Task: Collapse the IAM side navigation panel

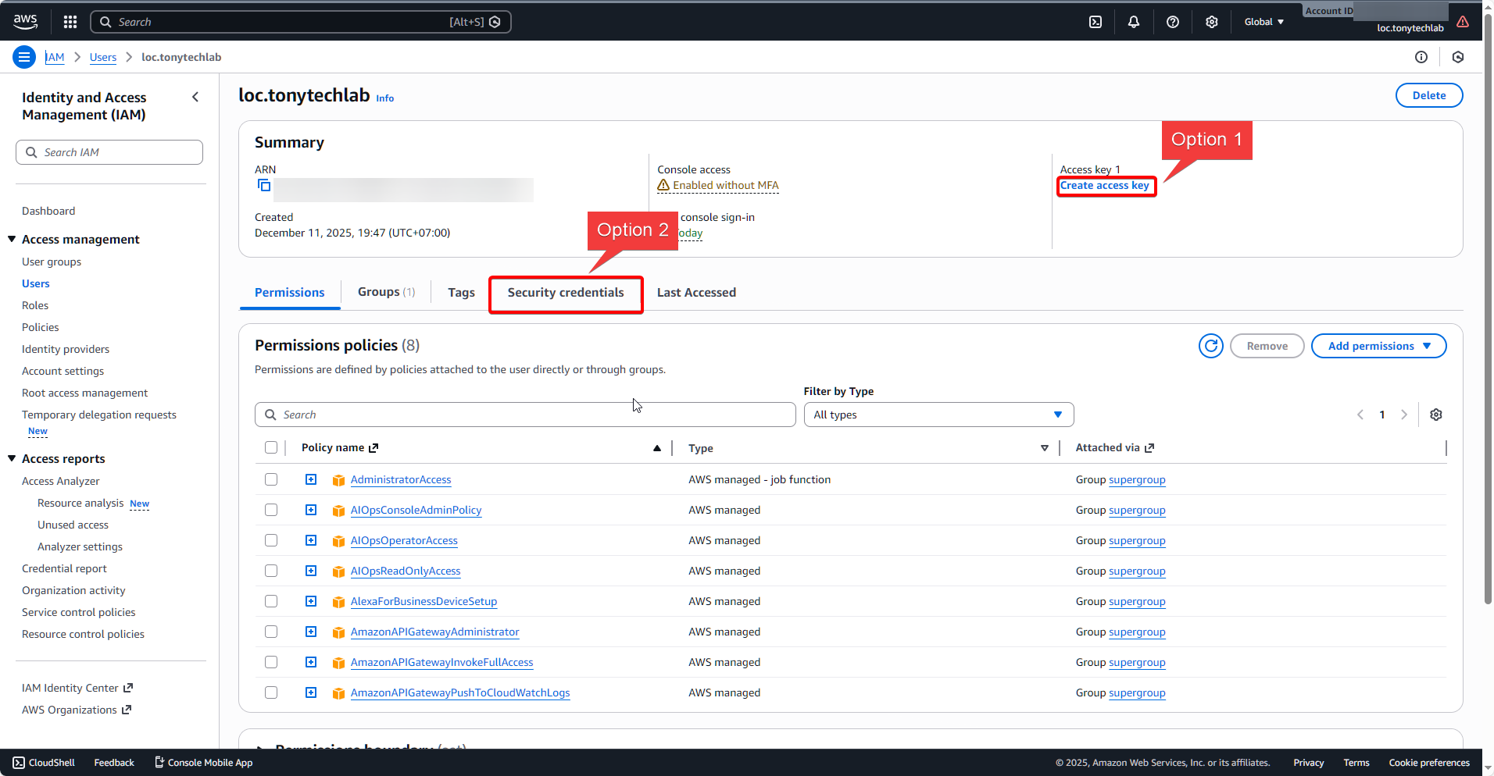Action: 195,98
